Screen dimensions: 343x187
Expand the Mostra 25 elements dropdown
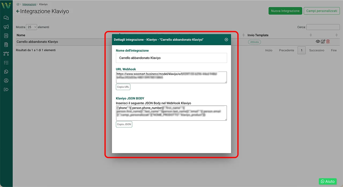click(32, 27)
